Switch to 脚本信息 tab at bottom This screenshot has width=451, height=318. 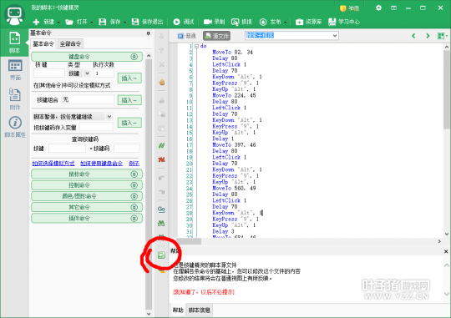[x=200, y=310]
